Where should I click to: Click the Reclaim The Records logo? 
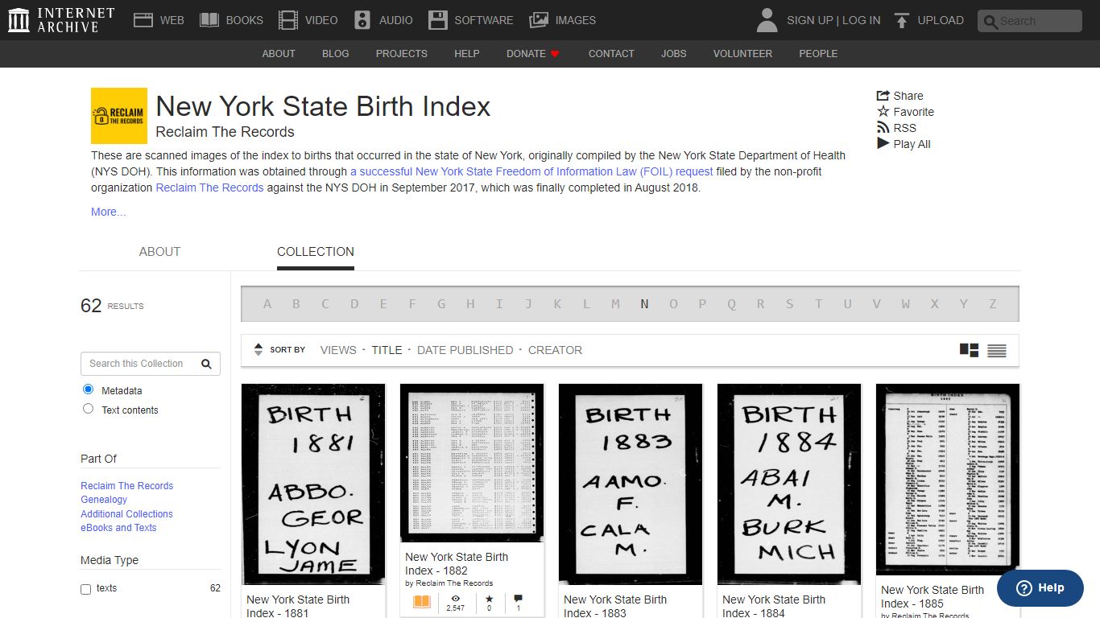click(x=119, y=116)
